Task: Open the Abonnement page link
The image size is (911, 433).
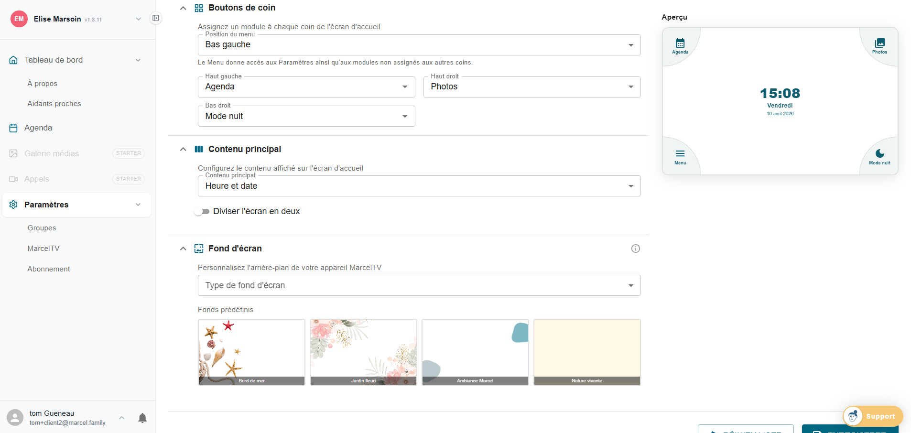Action: tap(49, 269)
